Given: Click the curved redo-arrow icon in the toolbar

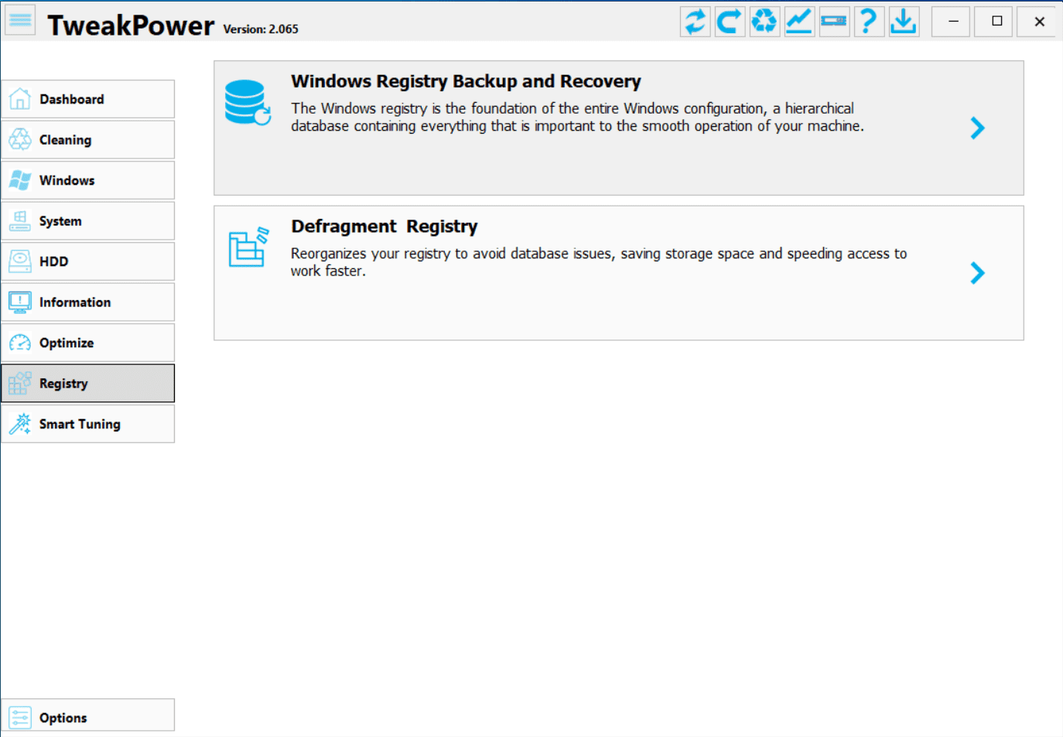Looking at the screenshot, I should 730,21.
